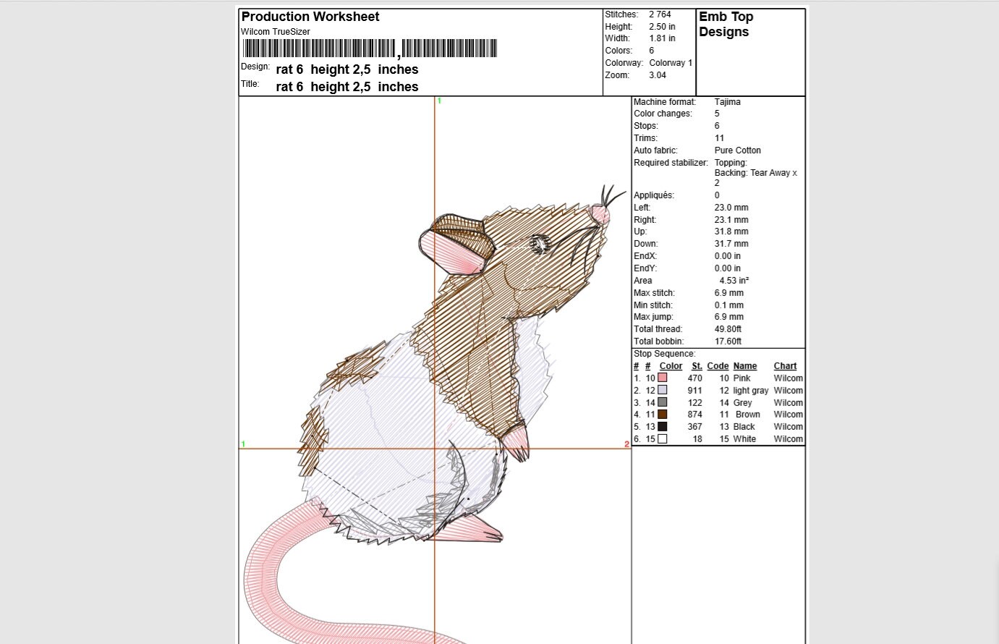Click the Brown color chip in row 4
Screen dimensions: 999x644
[663, 414]
